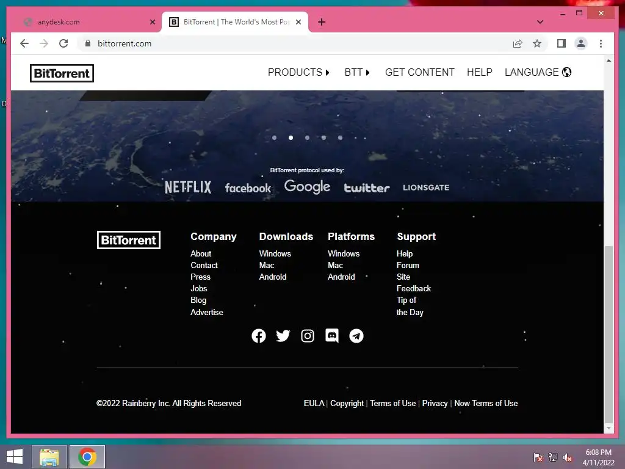View site security lock info

pyautogui.click(x=88, y=43)
